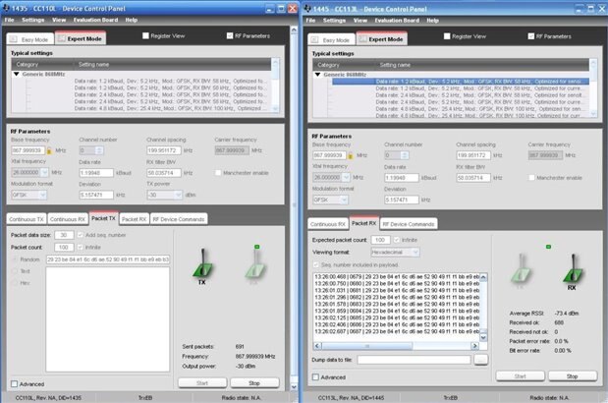The image size is (608, 403).
Task: Adjust Channel number stepper in CC113L window
Action: pyautogui.click(x=405, y=155)
